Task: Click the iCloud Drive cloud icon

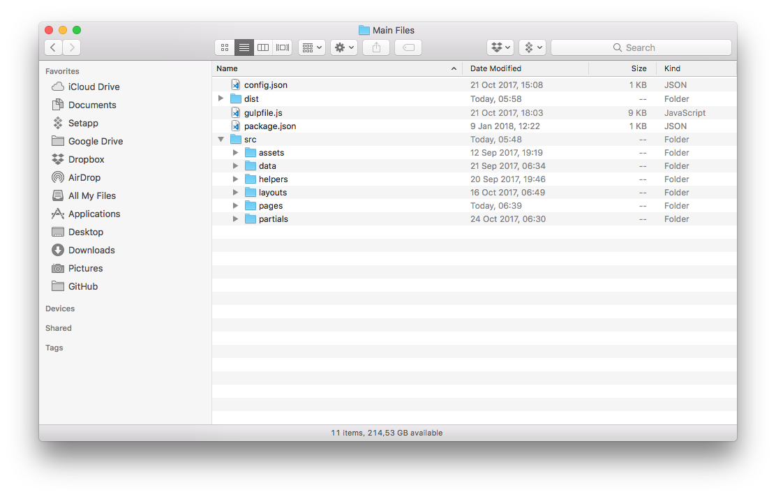Action: pyautogui.click(x=58, y=87)
